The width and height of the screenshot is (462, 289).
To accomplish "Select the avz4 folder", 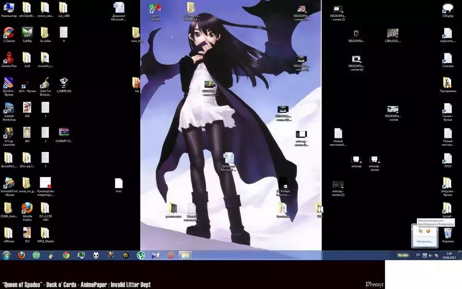I will click(27, 60).
